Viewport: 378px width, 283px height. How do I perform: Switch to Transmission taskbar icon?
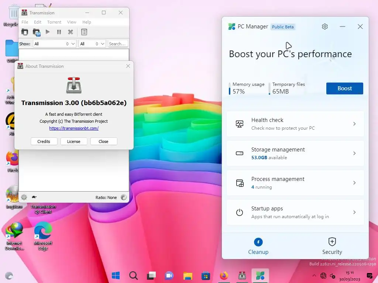pyautogui.click(x=242, y=276)
